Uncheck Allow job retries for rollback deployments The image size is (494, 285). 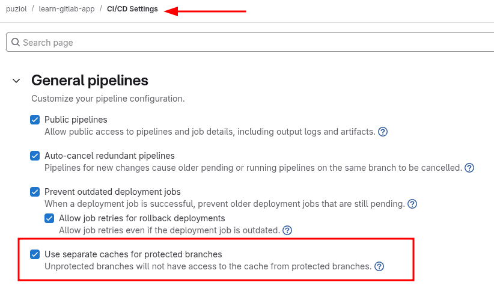point(49,218)
